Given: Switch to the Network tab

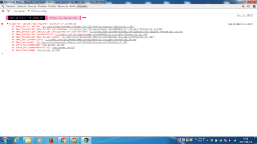Looking at the screenshot, I should pyautogui.click(x=22, y=6).
